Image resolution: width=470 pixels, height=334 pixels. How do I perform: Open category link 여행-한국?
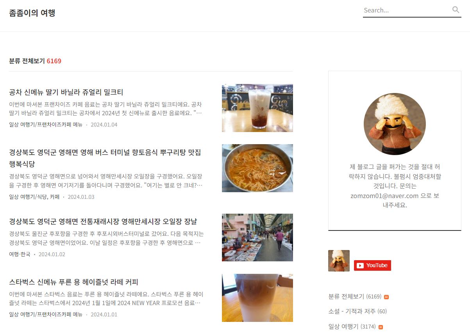(x=20, y=254)
